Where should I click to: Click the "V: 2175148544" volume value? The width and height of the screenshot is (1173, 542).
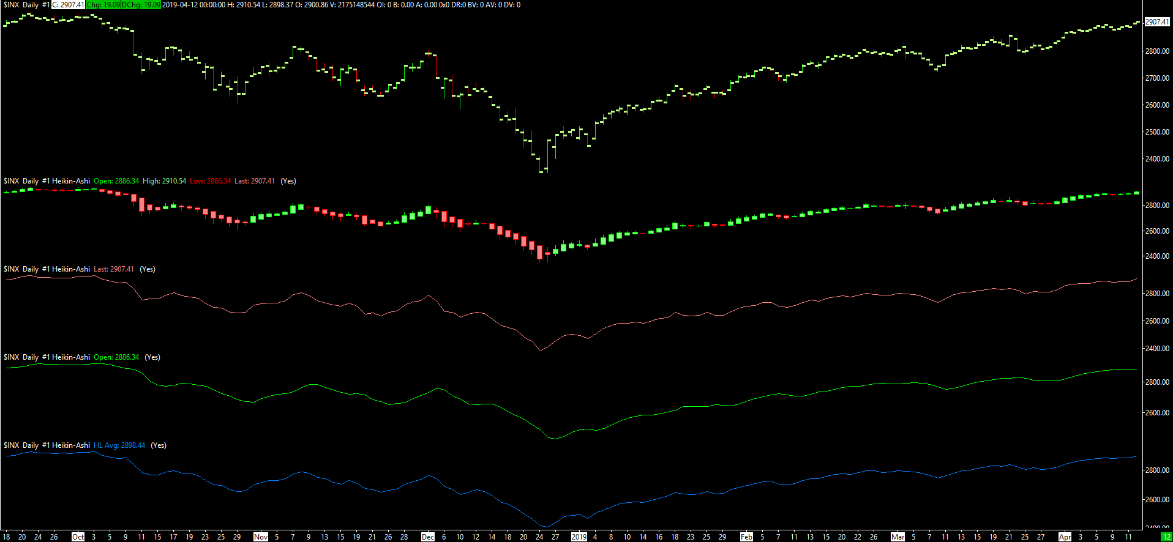(352, 5)
